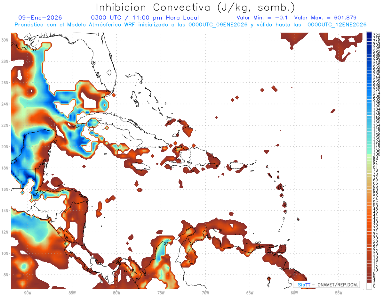Click the 22N latitude label
Viewport: 384px width, 297px height.
coord(5,125)
